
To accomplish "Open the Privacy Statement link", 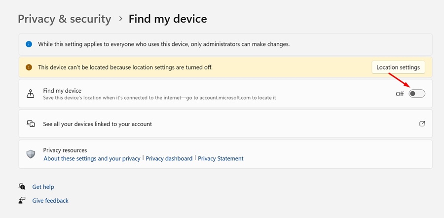I will click(221, 159).
